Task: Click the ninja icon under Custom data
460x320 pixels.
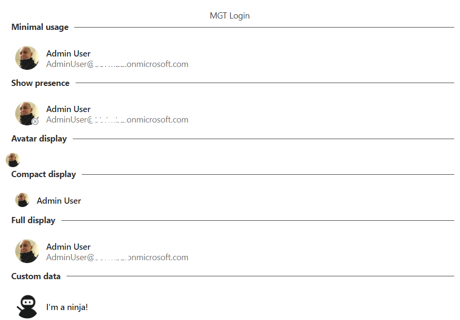Action: [27, 307]
